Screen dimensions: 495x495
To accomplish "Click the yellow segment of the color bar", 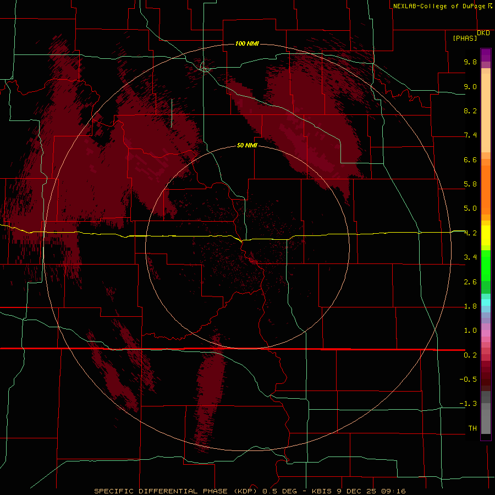I will pyautogui.click(x=486, y=235).
